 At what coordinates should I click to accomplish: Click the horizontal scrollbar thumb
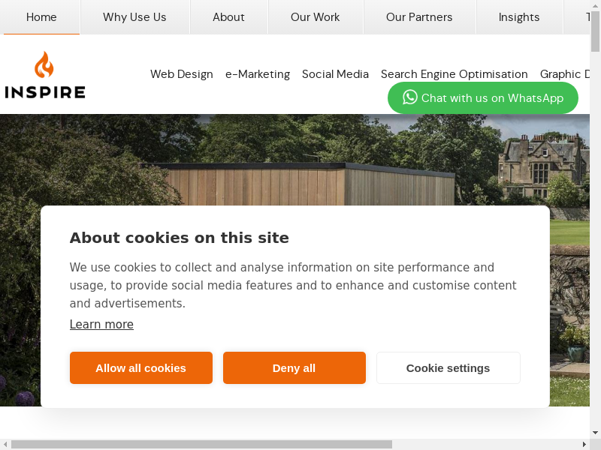tap(201, 444)
